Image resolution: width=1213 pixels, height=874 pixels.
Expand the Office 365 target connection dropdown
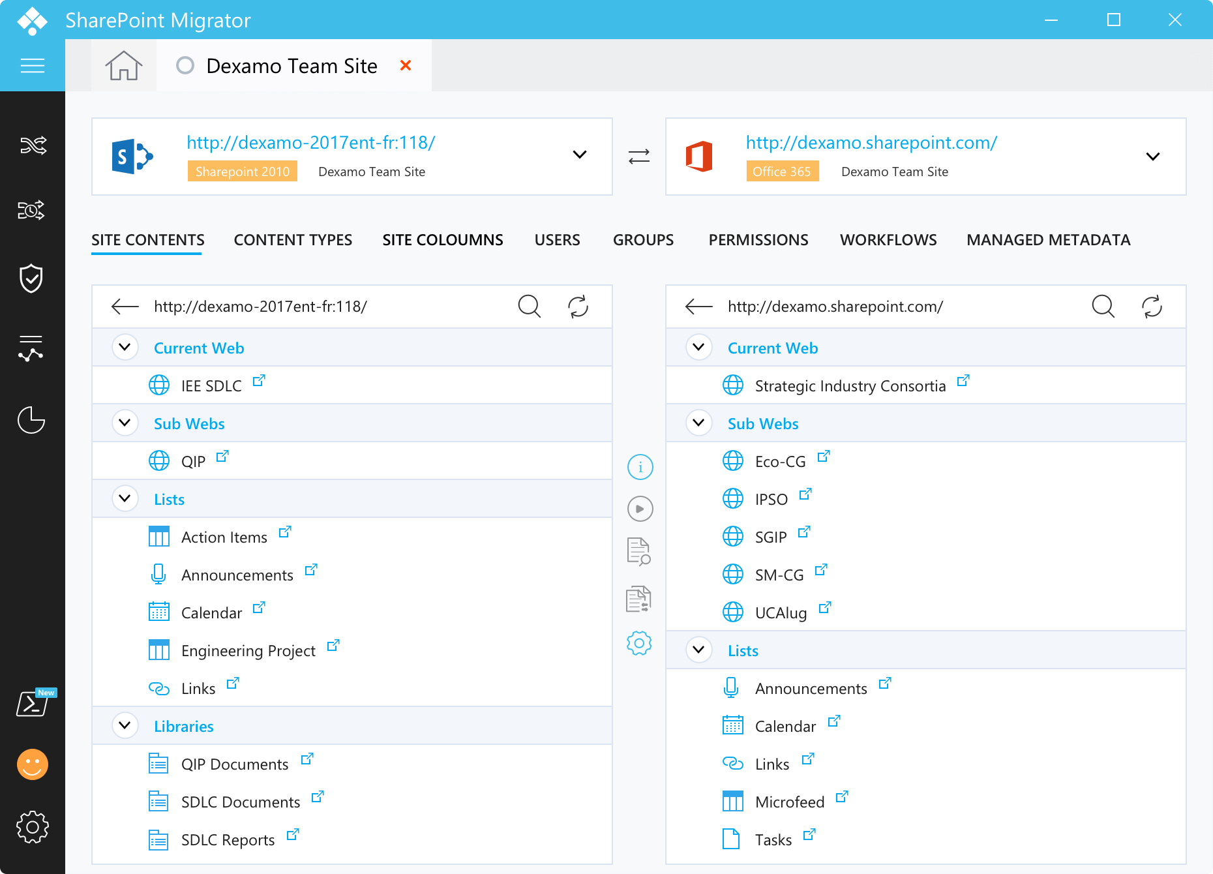point(1153,157)
